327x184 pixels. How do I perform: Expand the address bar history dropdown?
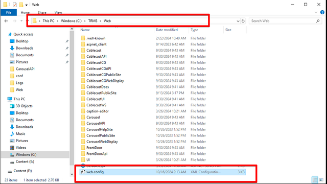click(238, 21)
